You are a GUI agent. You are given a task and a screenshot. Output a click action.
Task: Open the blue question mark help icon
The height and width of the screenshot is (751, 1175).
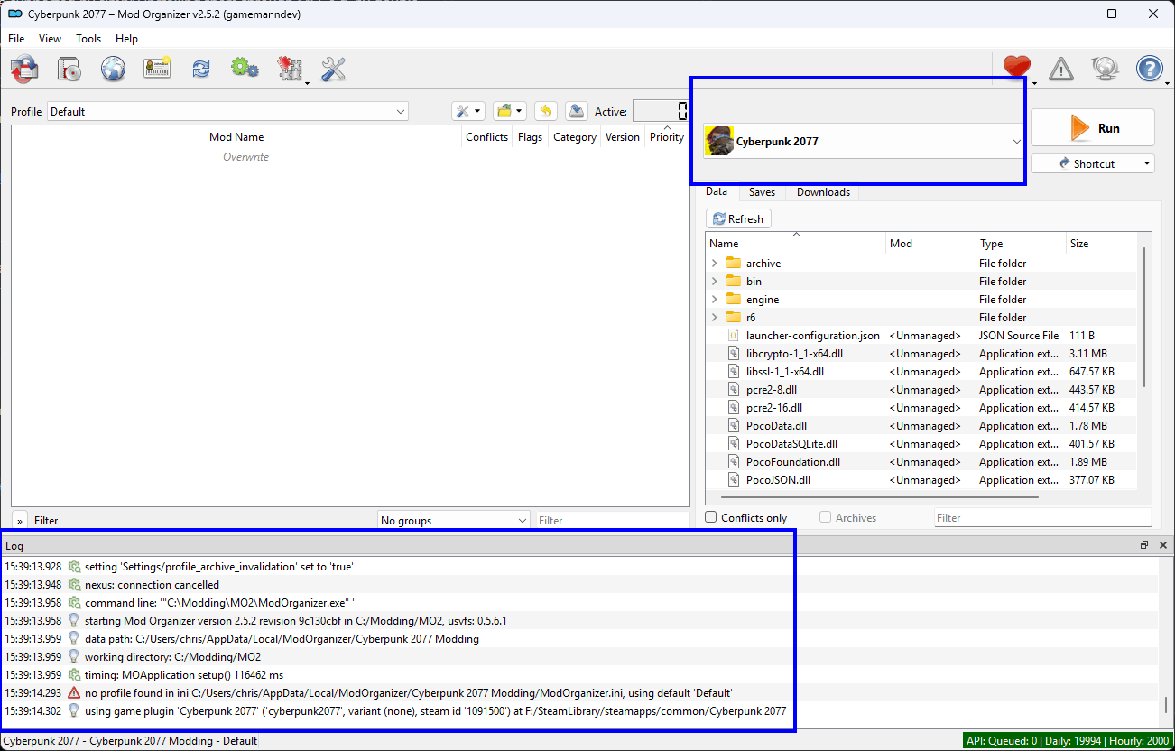(1149, 68)
